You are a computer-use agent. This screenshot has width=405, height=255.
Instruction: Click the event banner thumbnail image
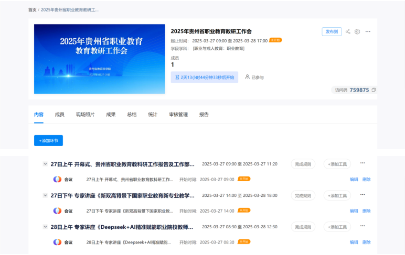pos(100,59)
